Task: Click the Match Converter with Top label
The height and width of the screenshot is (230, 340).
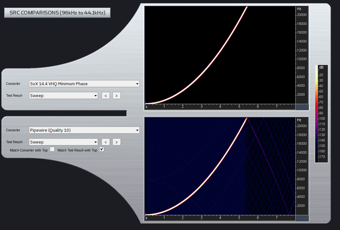Action: 29,150
